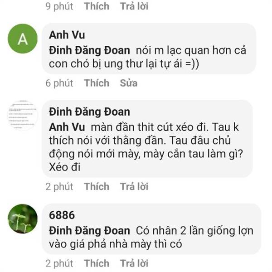Open the Anh Vu commenter name link
The image size is (272, 272).
pyautogui.click(x=67, y=35)
